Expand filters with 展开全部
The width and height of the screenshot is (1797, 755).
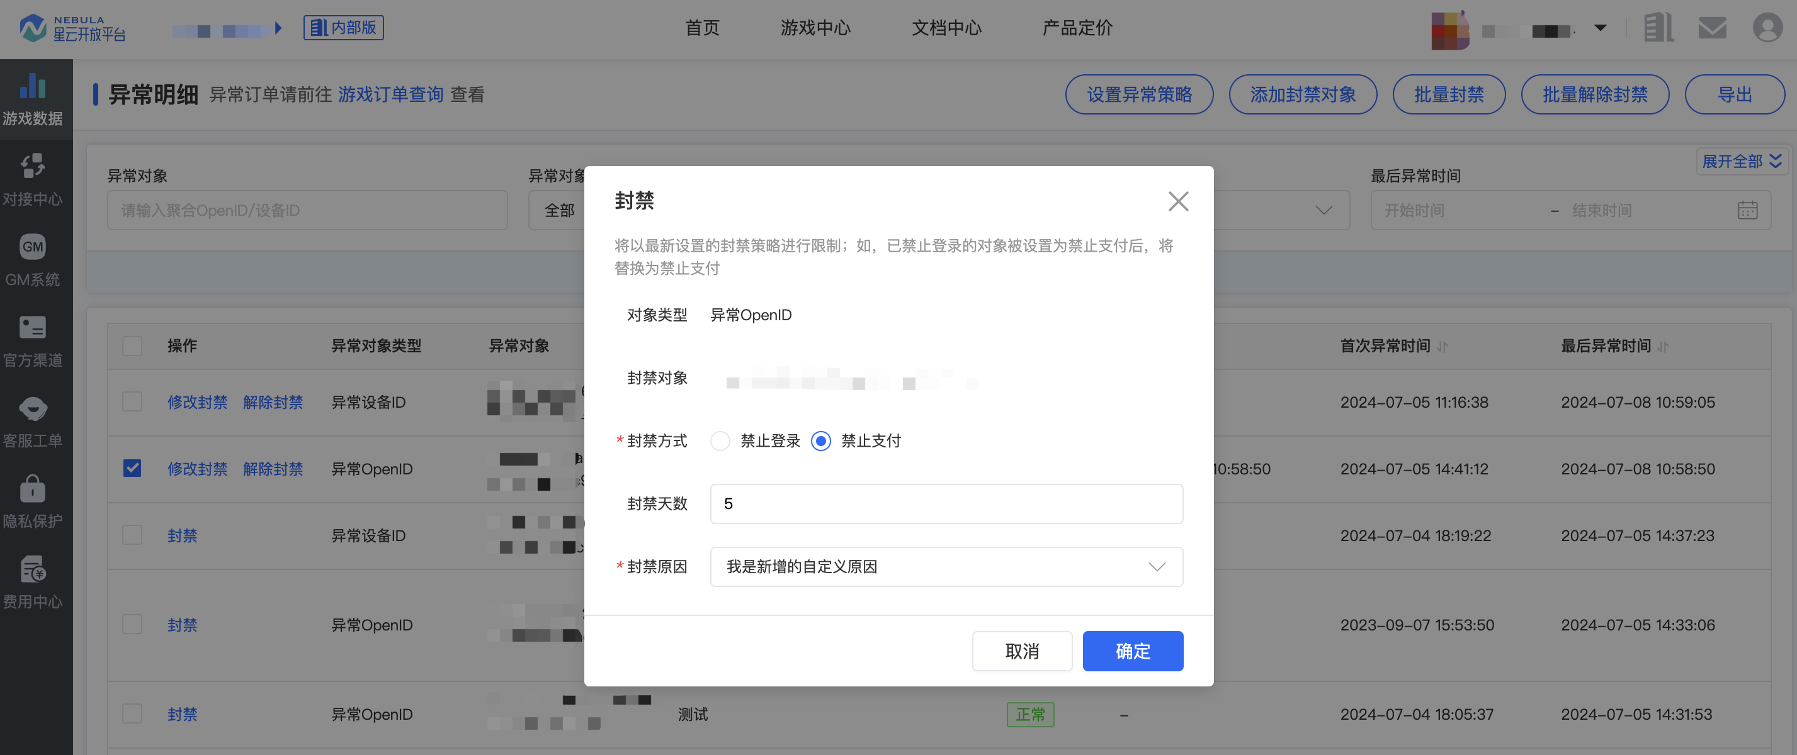1742,161
